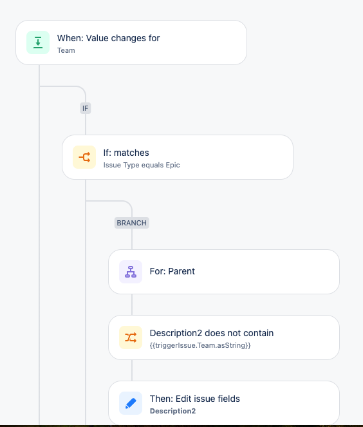363x427 pixels.
Task: Click the bold Description2 field label
Action: (x=172, y=411)
